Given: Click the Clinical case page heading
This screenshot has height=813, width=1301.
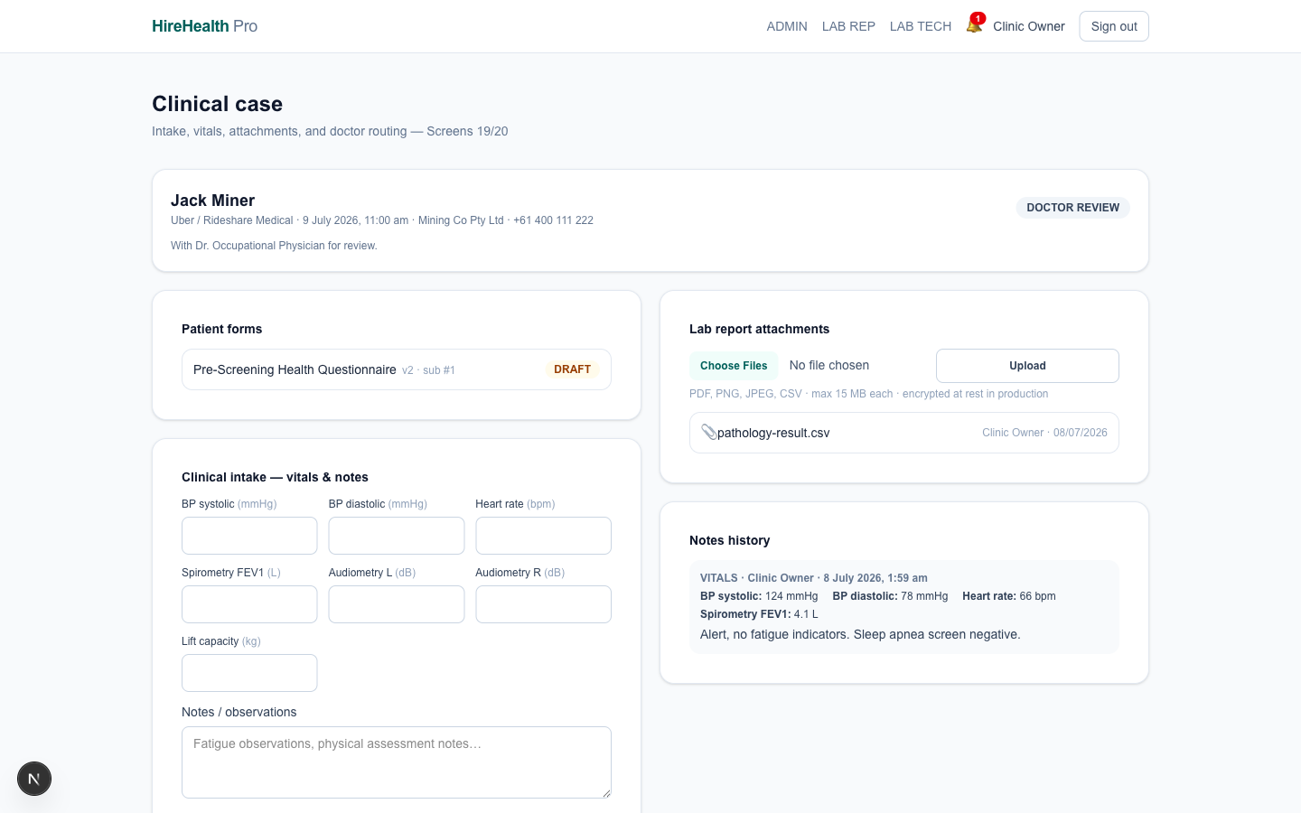Looking at the screenshot, I should click(x=218, y=104).
